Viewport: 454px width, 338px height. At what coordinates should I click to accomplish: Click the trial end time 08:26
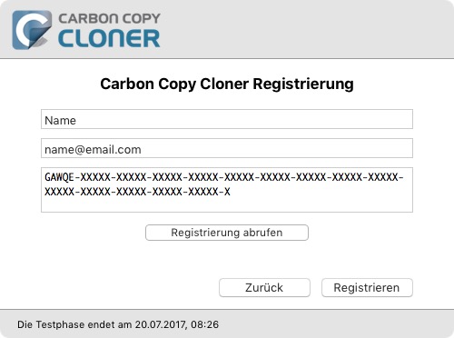pos(204,324)
